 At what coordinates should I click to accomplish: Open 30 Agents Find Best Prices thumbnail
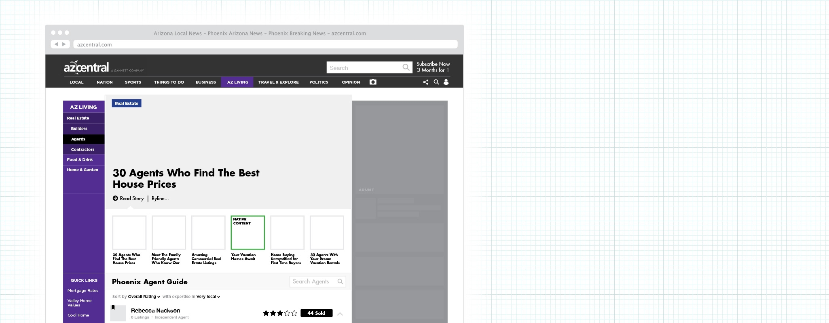coord(129,233)
